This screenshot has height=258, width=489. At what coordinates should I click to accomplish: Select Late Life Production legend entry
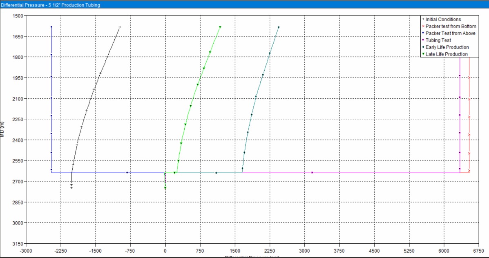click(x=447, y=54)
